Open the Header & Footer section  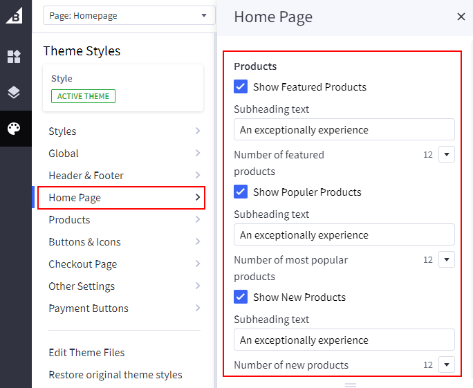coord(124,176)
